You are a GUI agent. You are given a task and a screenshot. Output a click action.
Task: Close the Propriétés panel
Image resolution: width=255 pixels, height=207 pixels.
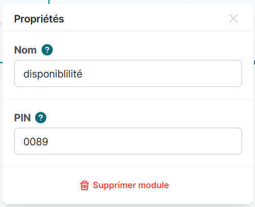pos(234,18)
